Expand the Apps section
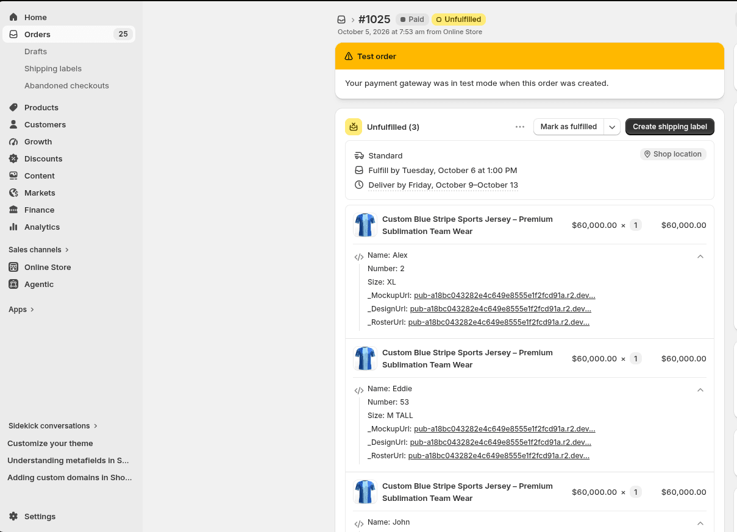Image resolution: width=737 pixels, height=532 pixels. pyautogui.click(x=21, y=310)
